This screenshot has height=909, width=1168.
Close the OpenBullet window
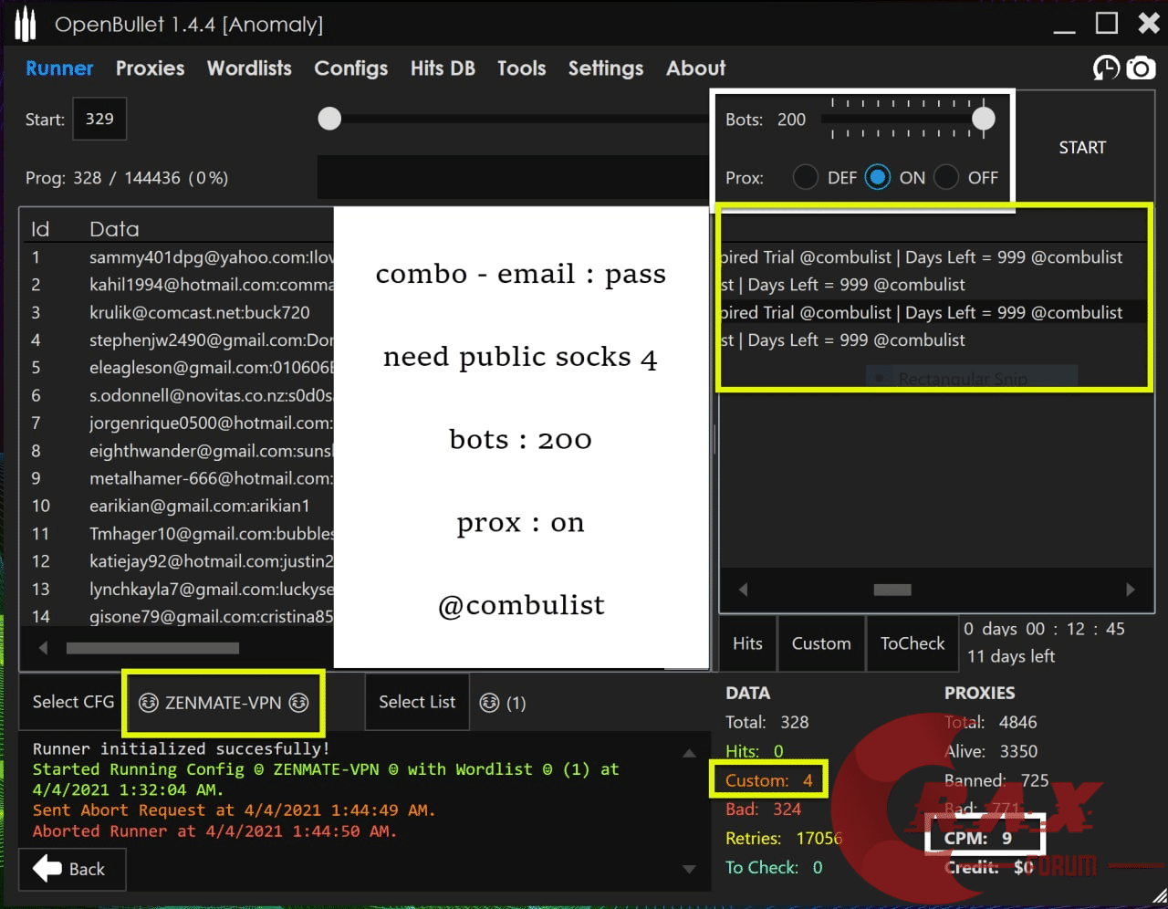point(1149,24)
